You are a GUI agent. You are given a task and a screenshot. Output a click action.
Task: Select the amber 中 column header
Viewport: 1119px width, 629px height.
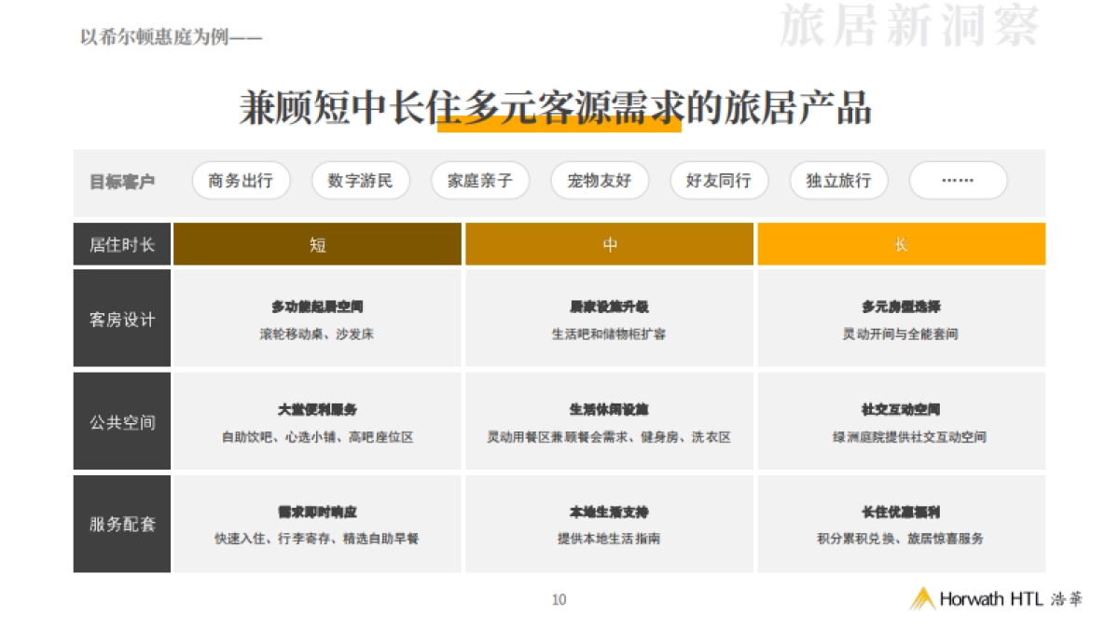coord(610,245)
